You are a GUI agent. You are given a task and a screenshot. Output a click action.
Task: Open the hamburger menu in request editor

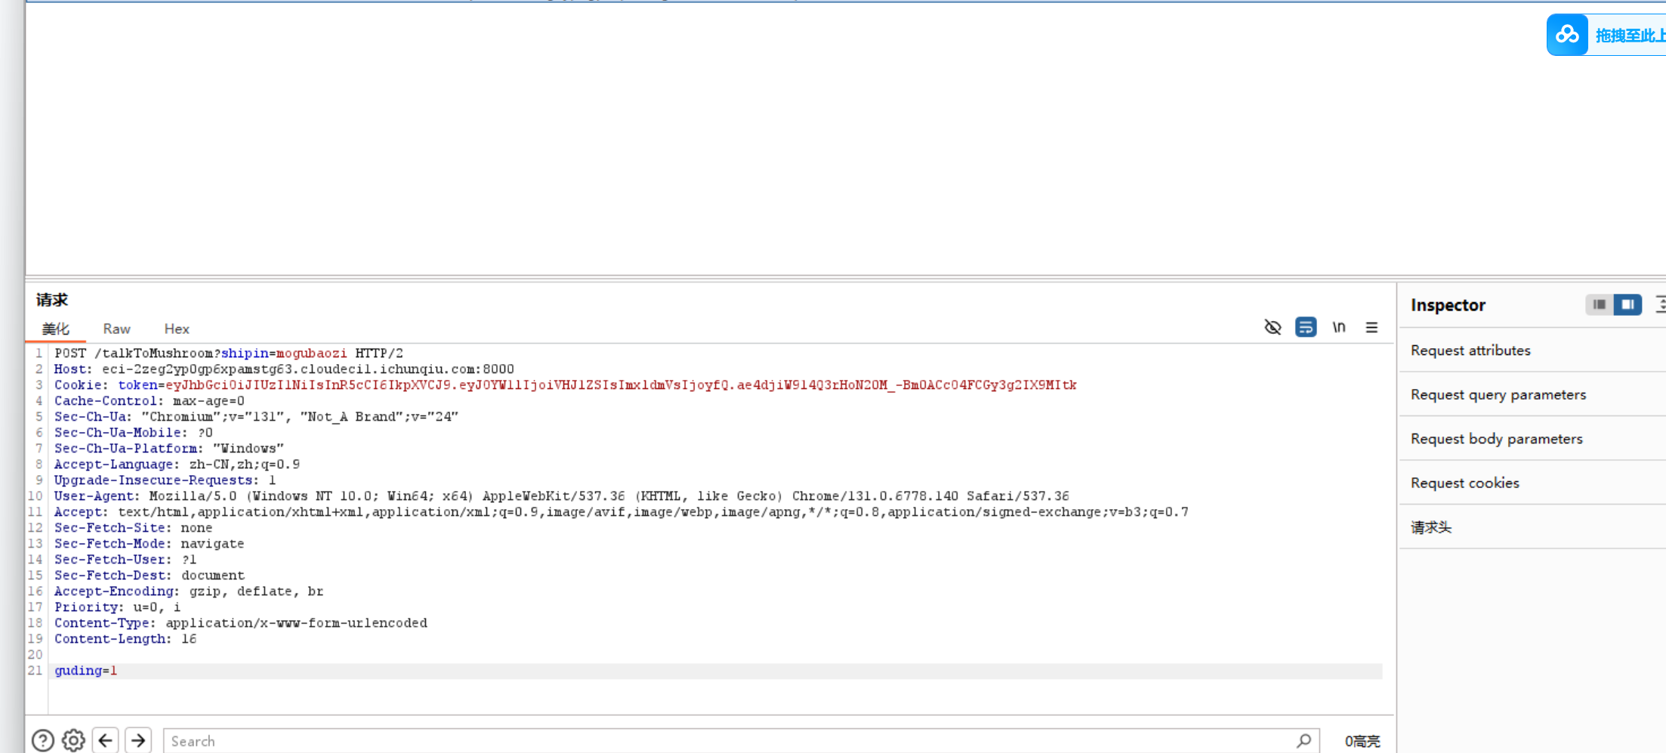[1371, 327]
